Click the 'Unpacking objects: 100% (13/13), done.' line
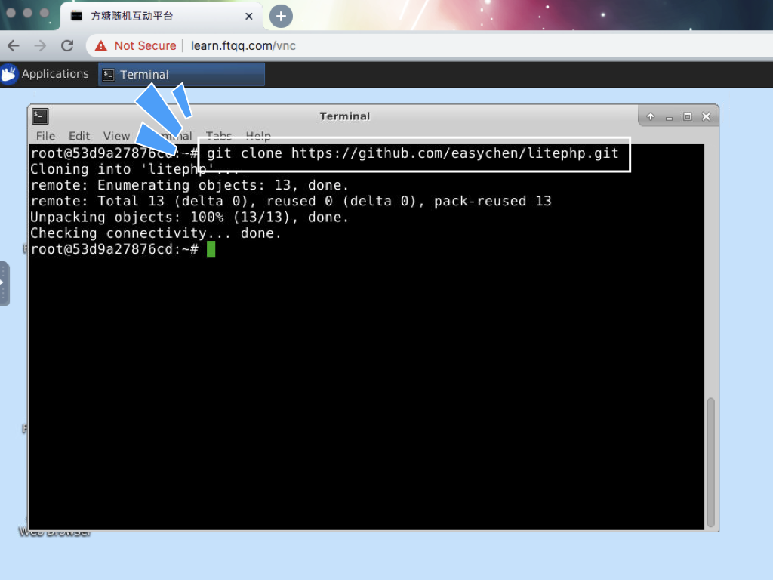The image size is (773, 580). pyautogui.click(x=189, y=217)
